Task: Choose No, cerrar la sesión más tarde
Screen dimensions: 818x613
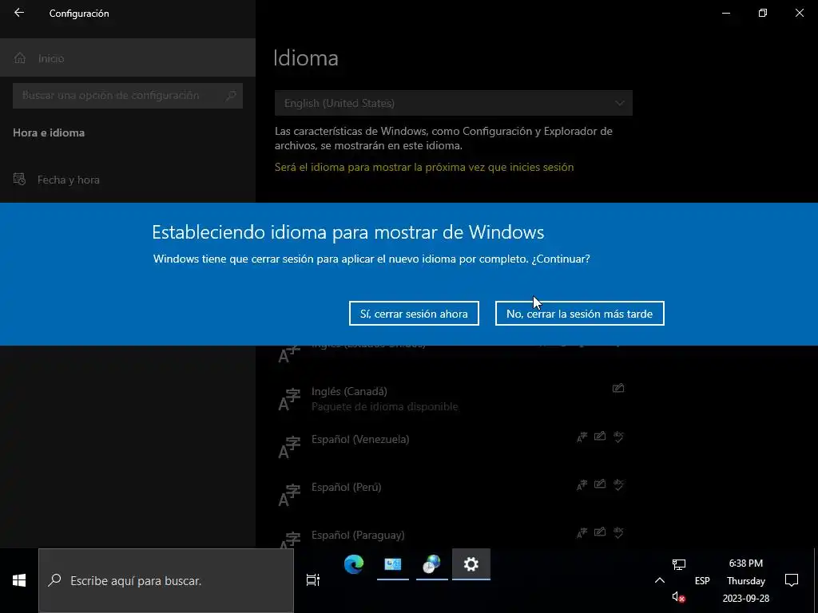Action: click(579, 313)
